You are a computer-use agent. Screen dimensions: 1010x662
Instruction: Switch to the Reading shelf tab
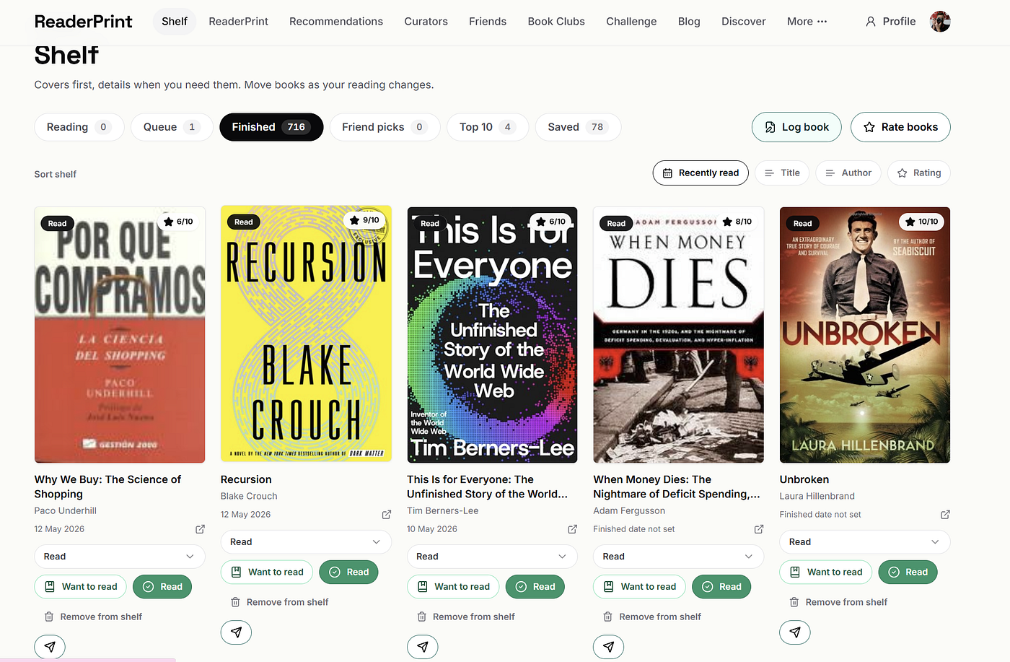79,127
